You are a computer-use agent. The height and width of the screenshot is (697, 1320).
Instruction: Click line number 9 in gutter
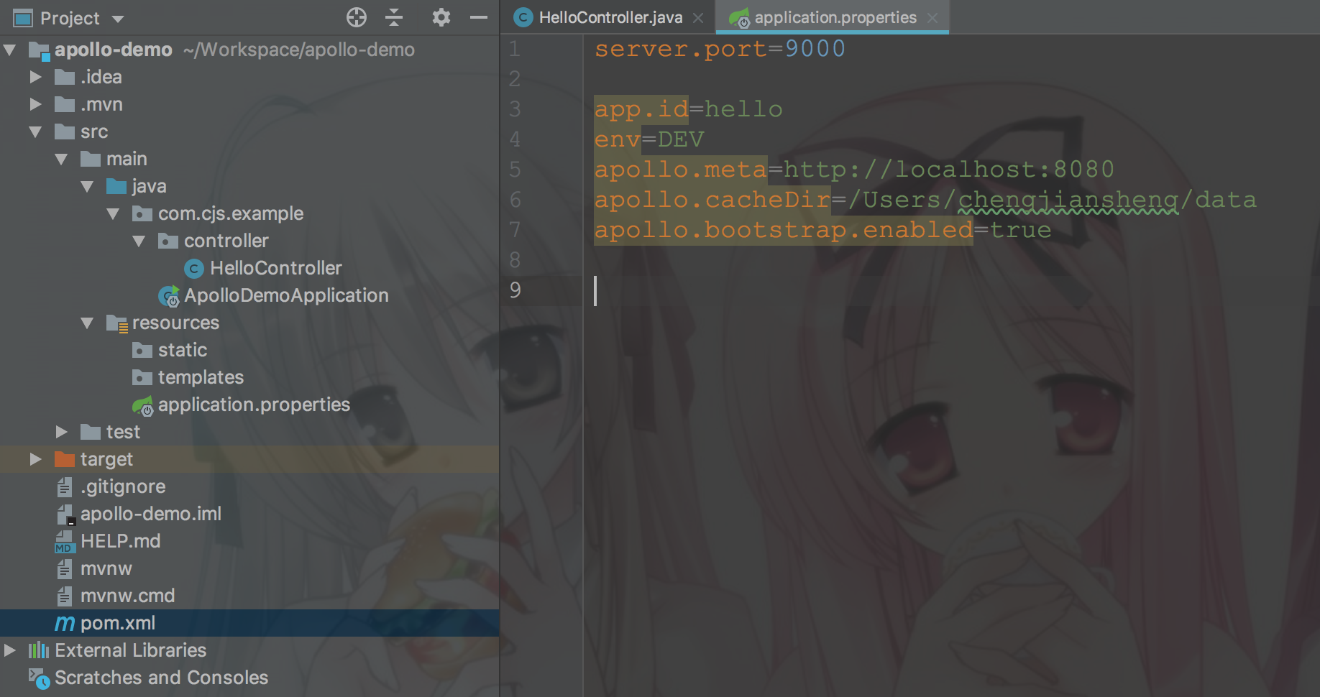[515, 290]
